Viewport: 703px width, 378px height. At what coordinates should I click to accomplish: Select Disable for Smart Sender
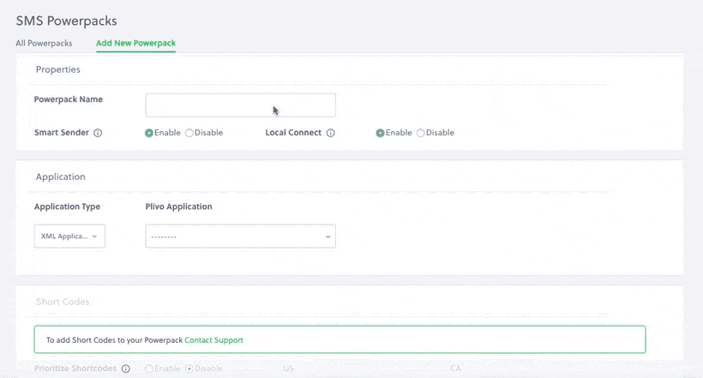189,134
